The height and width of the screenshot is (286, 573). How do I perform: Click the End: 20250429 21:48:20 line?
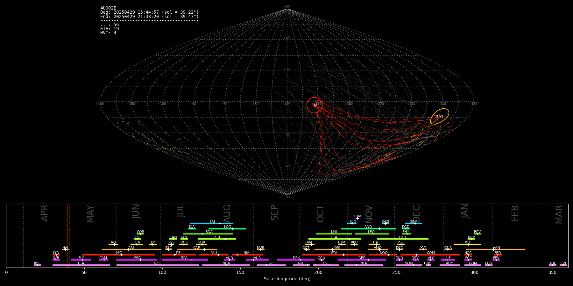(x=149, y=17)
